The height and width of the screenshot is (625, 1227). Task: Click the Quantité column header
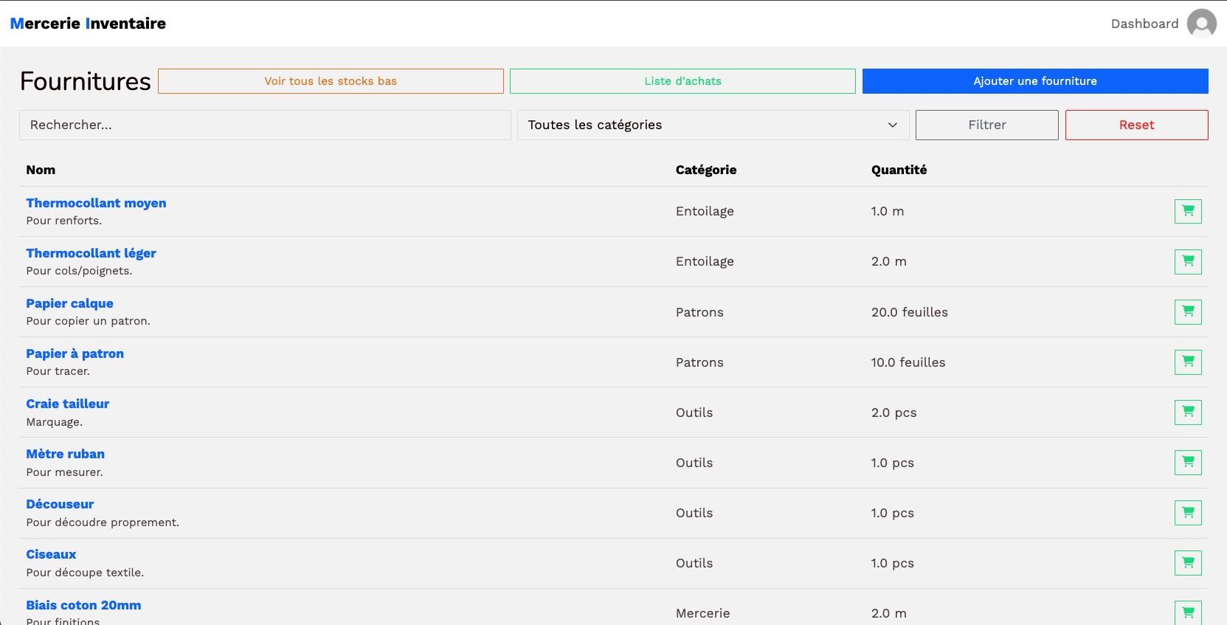pyautogui.click(x=899, y=170)
